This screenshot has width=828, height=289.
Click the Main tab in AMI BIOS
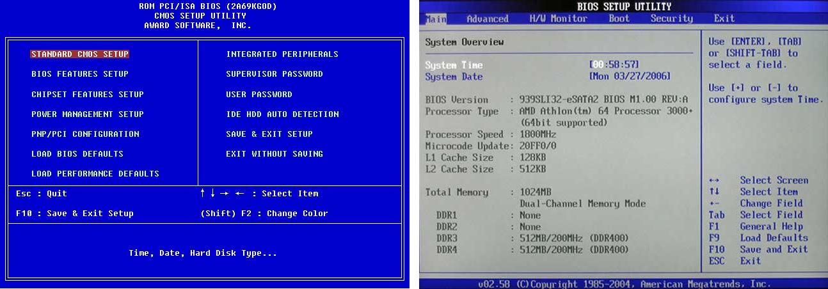(x=436, y=19)
